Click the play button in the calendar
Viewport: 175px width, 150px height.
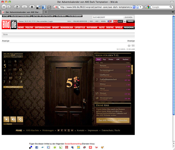[7, 119]
